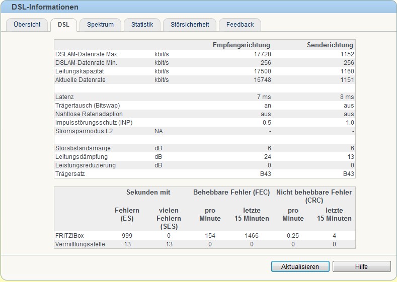This screenshot has width=397, height=282.
Task: Click the Hilfe button
Action: pyautogui.click(x=362, y=266)
